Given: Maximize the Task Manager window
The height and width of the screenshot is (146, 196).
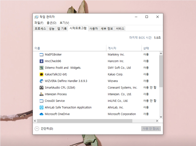Looking at the screenshot, I should (147, 17).
